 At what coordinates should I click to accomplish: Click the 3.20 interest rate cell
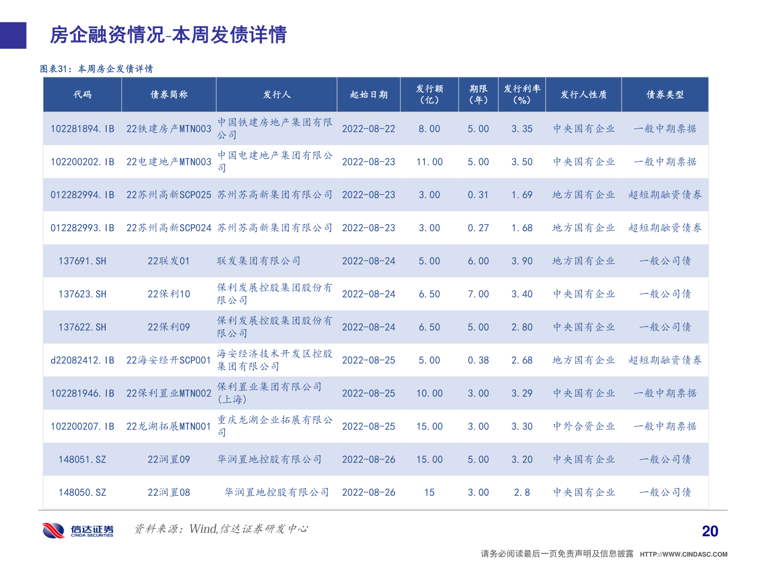[x=522, y=459]
